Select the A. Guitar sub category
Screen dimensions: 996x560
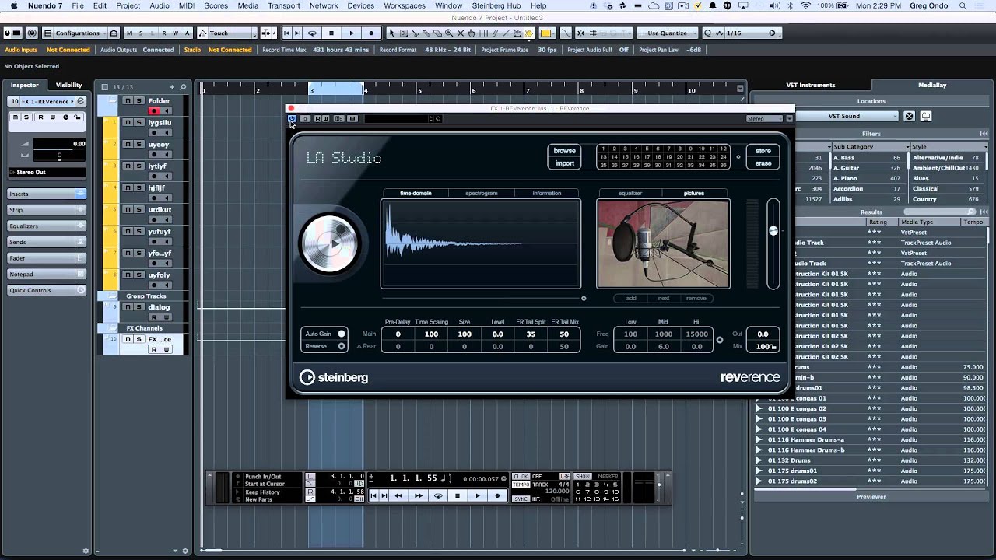coord(866,168)
